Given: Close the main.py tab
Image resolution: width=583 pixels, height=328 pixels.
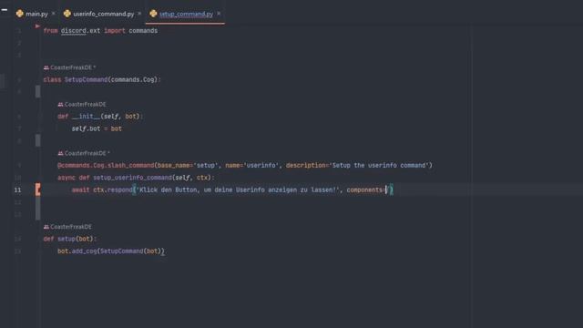Looking at the screenshot, I should click(x=54, y=14).
